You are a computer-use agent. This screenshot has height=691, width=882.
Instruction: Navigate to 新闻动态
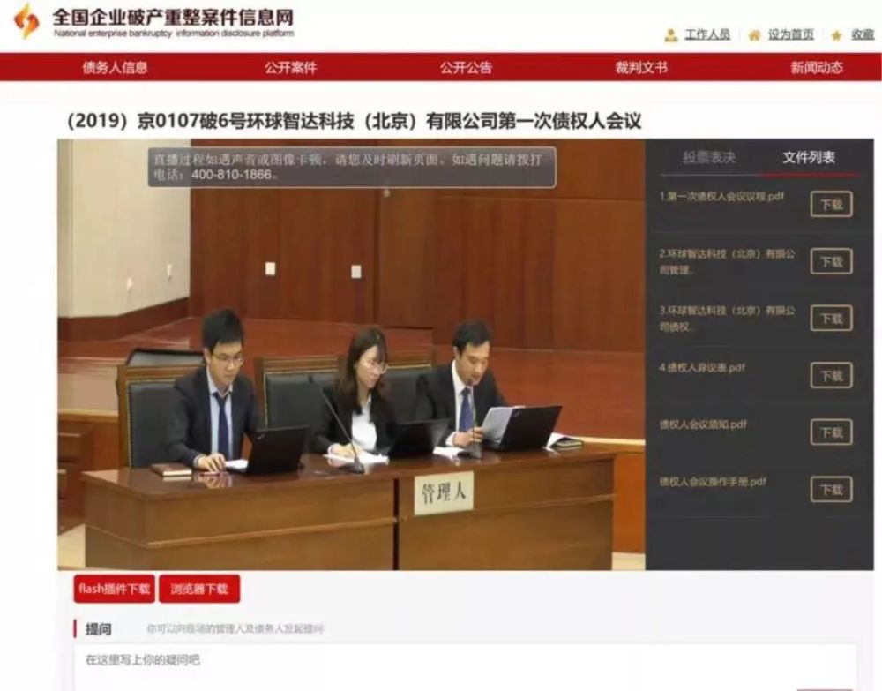coord(817,68)
